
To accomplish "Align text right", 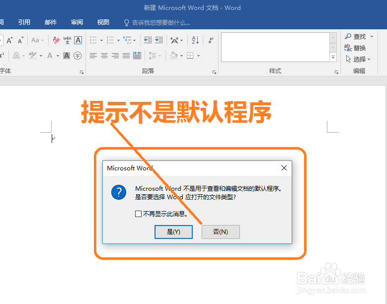I will click(x=115, y=56).
